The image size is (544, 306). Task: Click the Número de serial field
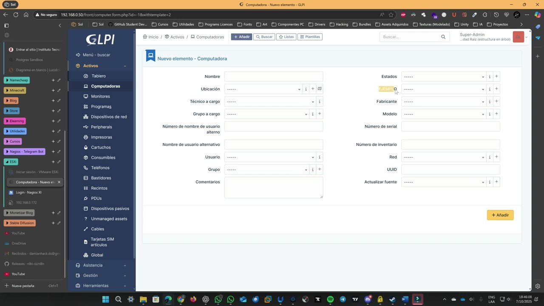[x=450, y=126]
